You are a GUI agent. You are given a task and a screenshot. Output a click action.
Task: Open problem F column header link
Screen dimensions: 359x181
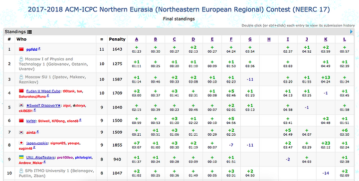click(231, 39)
